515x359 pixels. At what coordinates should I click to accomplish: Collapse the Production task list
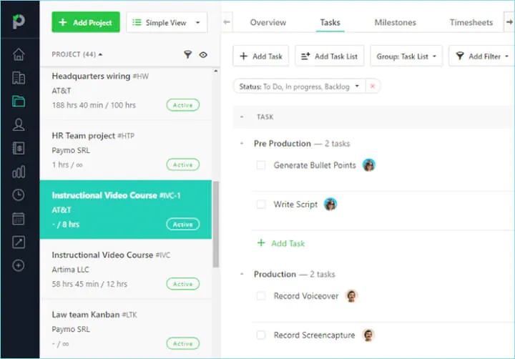pyautogui.click(x=242, y=274)
